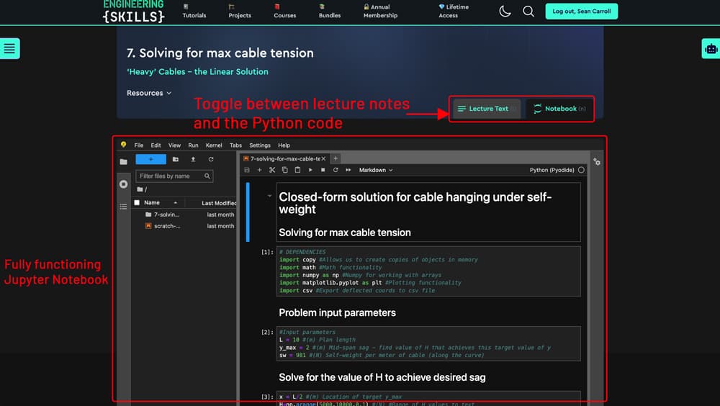Open the left sidebar menu button
Viewport: 720px width, 406px height.
point(9,48)
